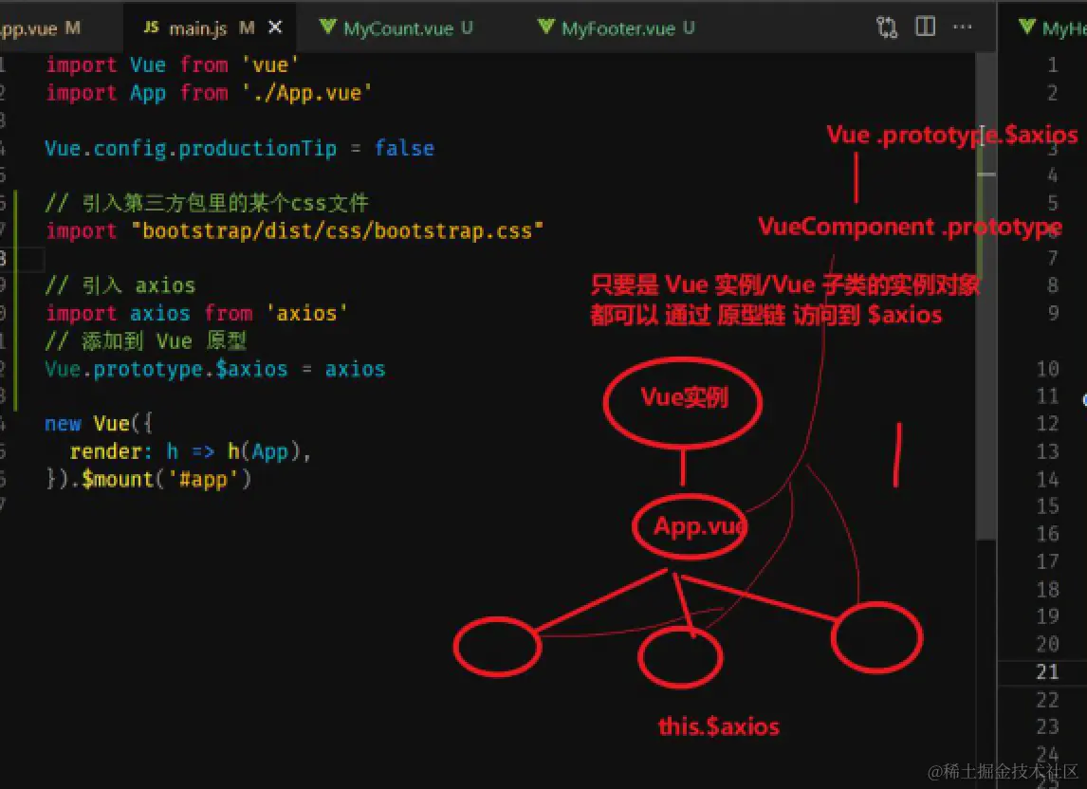Click line number 10 in right editor
Viewport: 1087px width, 789px height.
pyautogui.click(x=1047, y=368)
